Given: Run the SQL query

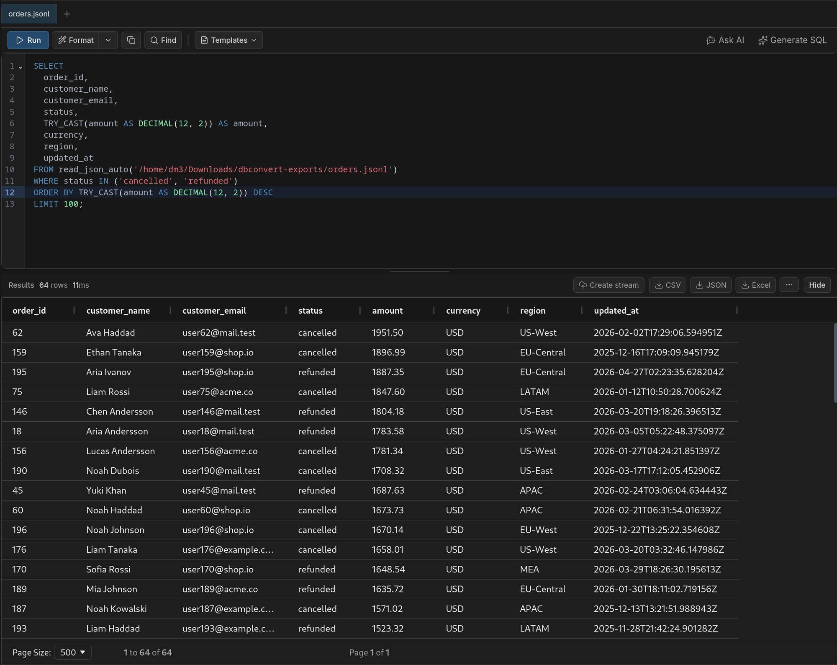Looking at the screenshot, I should point(28,40).
